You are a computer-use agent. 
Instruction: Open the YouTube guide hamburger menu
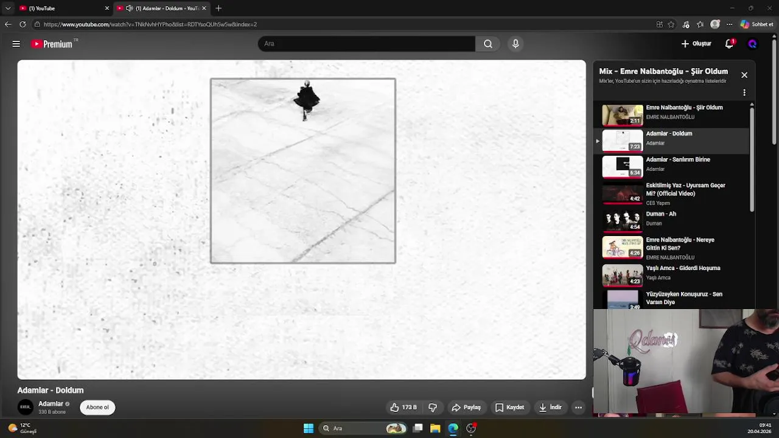pos(16,44)
